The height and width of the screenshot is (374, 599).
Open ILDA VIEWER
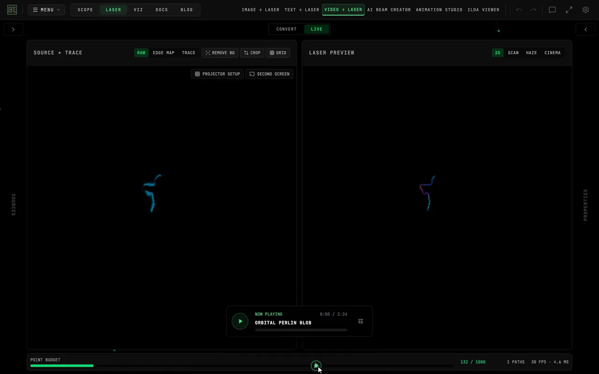click(483, 10)
